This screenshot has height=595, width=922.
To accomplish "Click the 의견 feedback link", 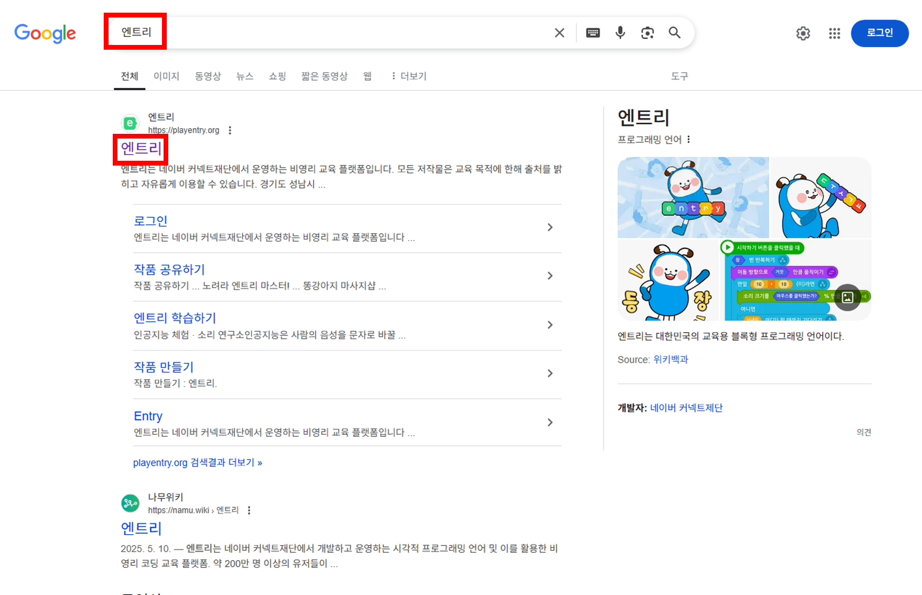I will click(x=864, y=432).
